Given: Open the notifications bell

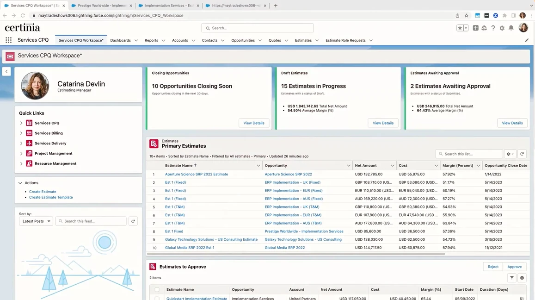Looking at the screenshot, I should [x=512, y=28].
